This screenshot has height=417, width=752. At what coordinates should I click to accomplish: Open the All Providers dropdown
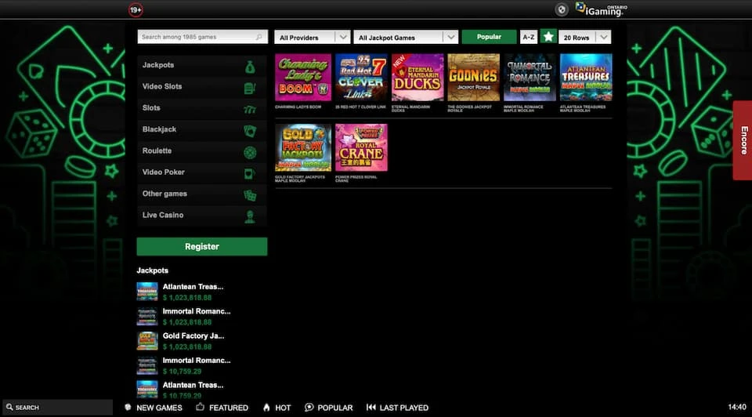click(x=312, y=37)
